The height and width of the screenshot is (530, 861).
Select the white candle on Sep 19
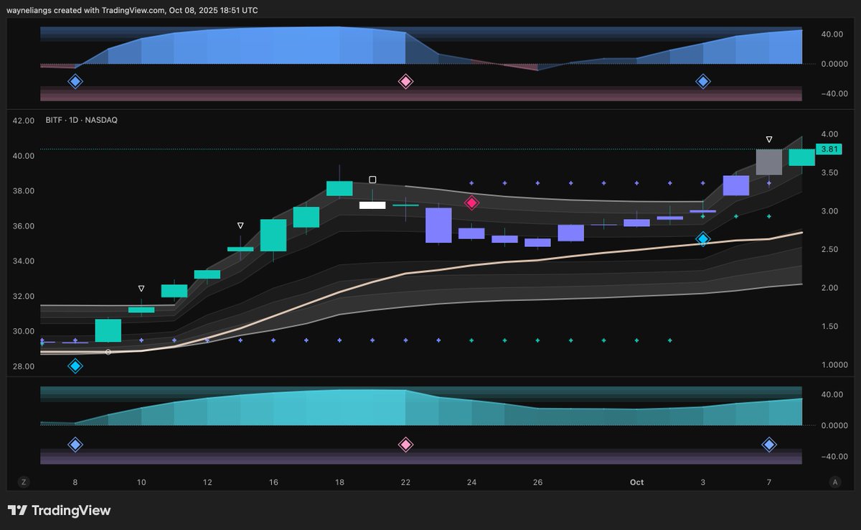372,205
